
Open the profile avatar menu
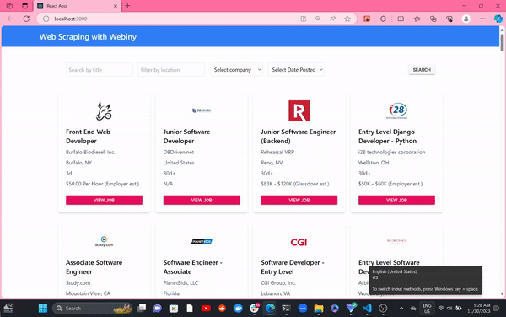tap(466, 19)
